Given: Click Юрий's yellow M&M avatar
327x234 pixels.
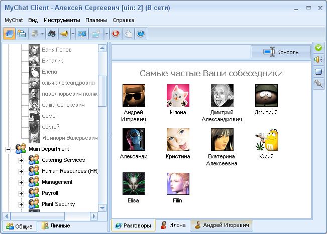Looking at the screenshot, I should coord(266,140).
